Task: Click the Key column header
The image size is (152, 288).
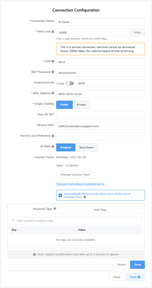Action: coord(14,230)
